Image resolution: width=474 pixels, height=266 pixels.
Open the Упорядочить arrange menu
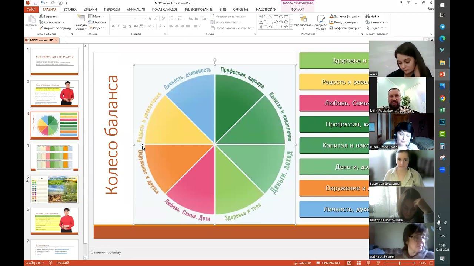tap(303, 22)
